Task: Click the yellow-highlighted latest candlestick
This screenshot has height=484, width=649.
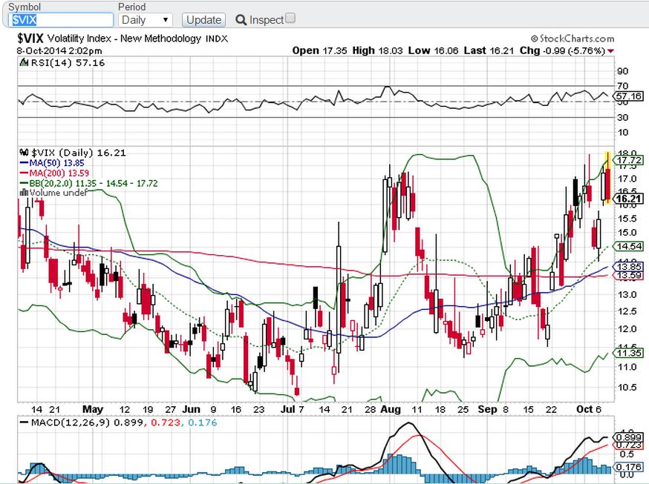Action: coord(607,178)
